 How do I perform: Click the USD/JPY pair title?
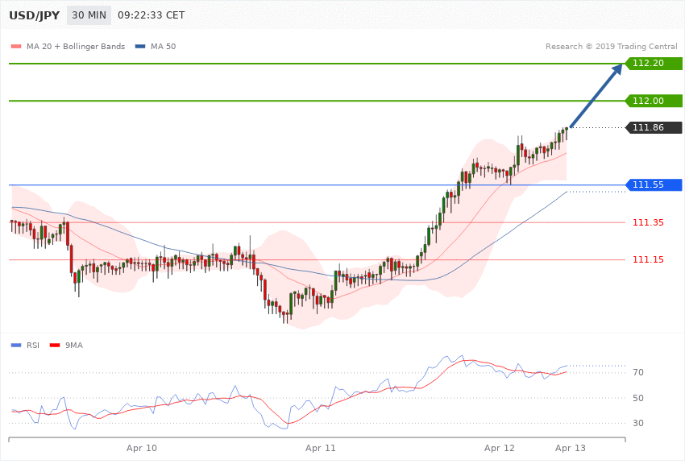coord(34,15)
